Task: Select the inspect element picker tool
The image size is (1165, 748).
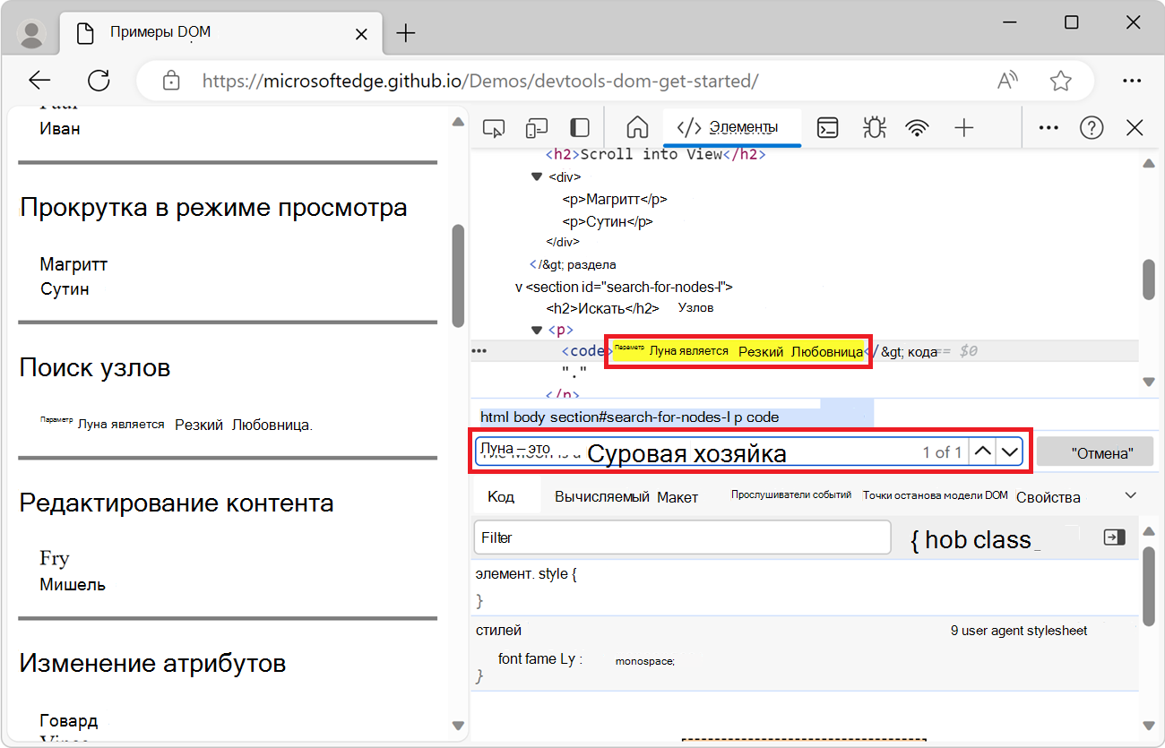Action: (x=493, y=127)
